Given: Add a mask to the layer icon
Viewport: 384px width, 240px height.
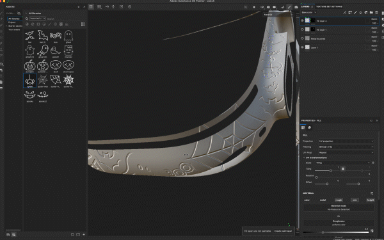Looking at the screenshot, I should click(x=350, y=12).
